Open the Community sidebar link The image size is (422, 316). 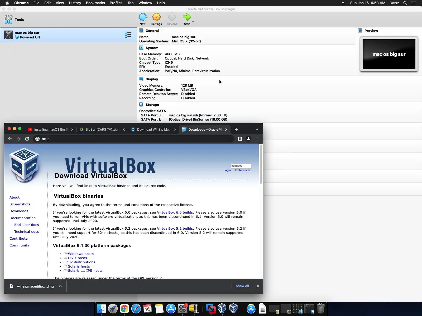[x=19, y=245]
